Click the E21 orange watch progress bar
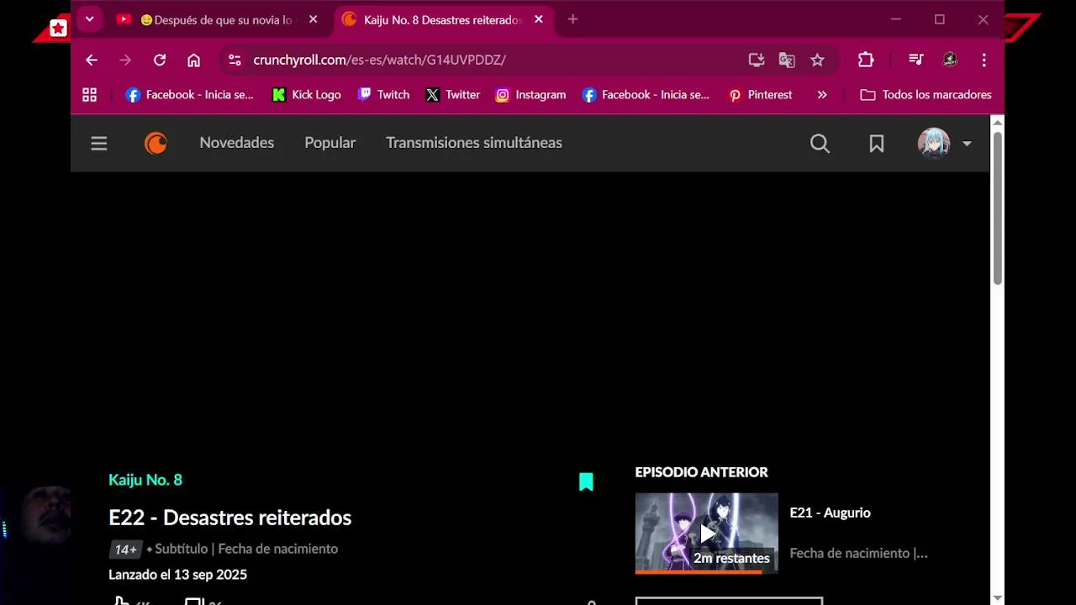Viewport: 1076px width, 605px height. 699,571
